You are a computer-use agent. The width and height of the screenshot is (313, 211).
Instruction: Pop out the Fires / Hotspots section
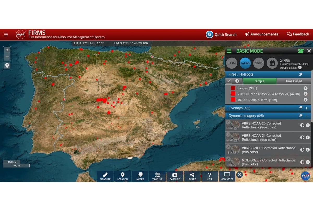coord(300,74)
